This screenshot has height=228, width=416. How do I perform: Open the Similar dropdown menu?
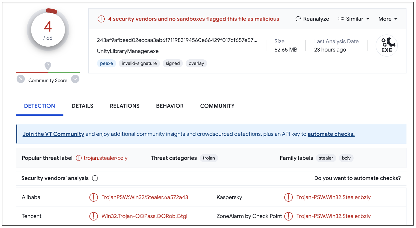point(354,19)
